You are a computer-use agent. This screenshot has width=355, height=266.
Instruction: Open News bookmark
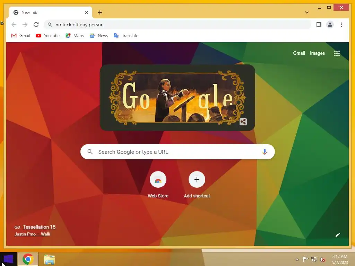coord(99,36)
